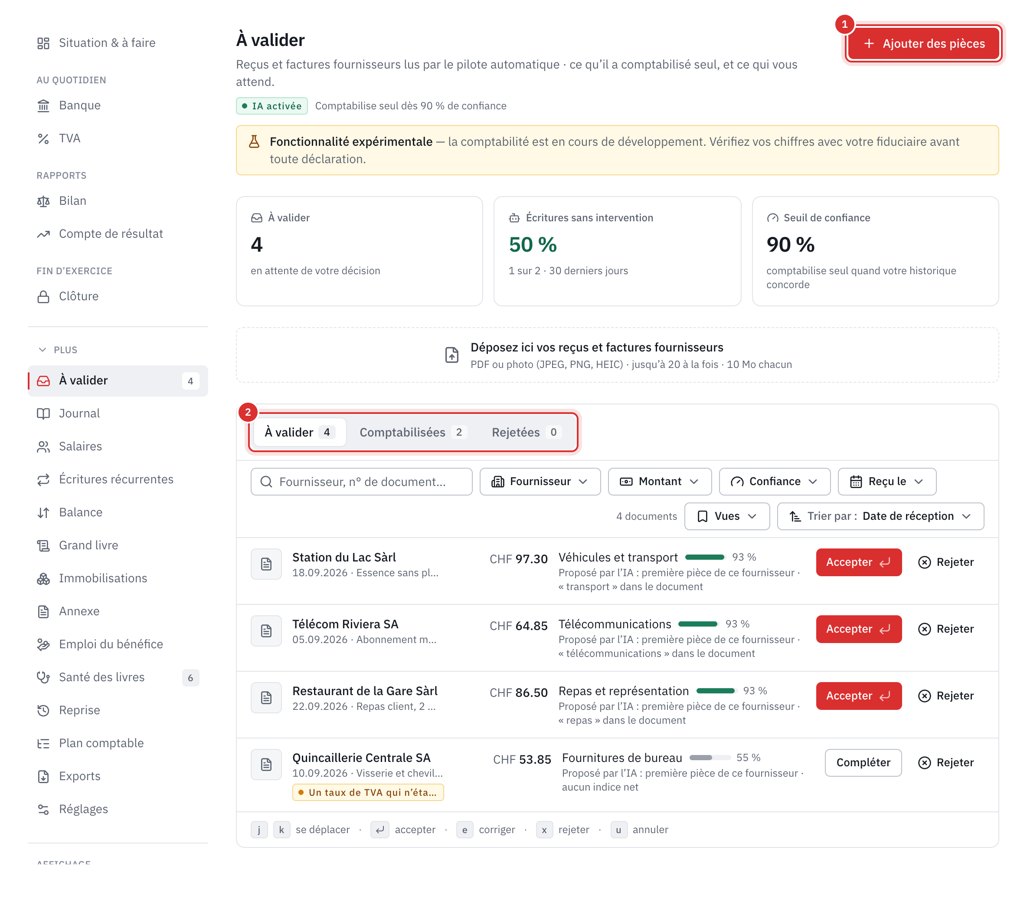Open Bilan via its scales icon
Screen dimensions: 1027x906
(43, 201)
